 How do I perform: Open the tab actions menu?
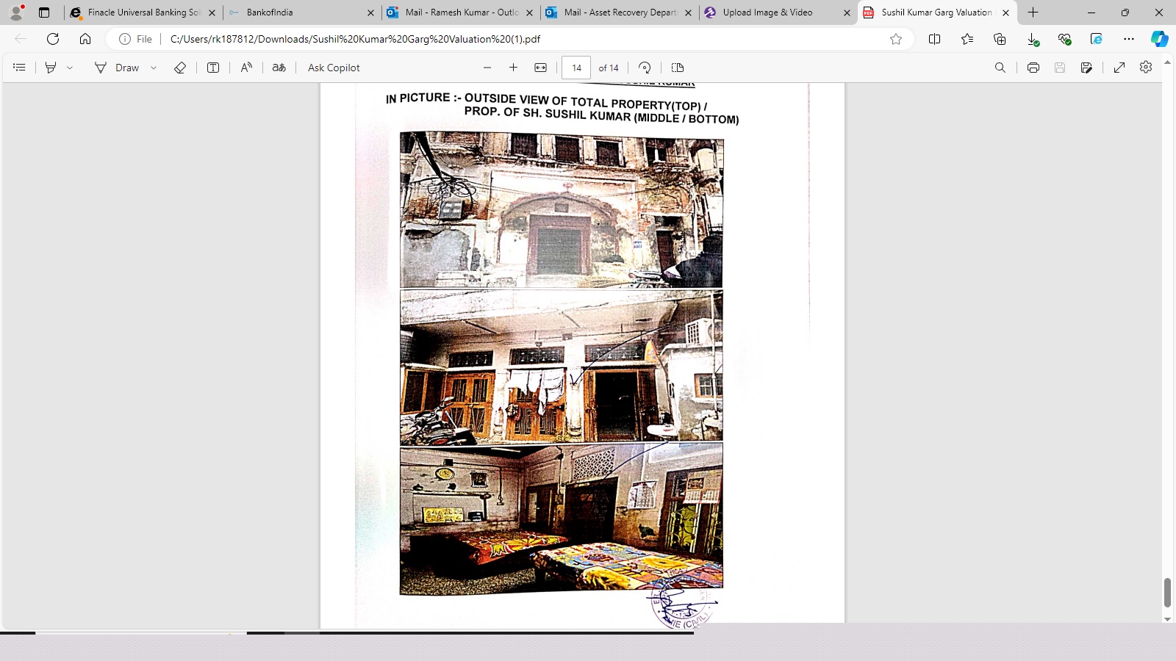click(44, 12)
